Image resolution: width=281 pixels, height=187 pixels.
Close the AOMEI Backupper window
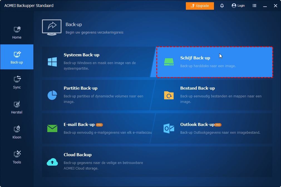click(x=276, y=6)
